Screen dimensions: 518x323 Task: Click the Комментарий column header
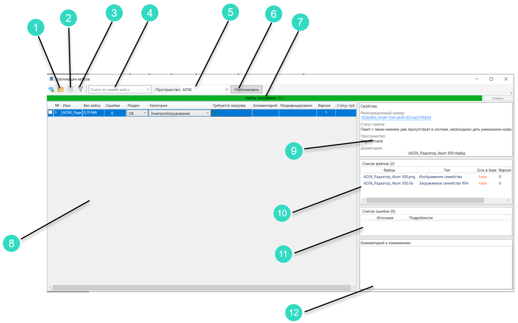click(x=265, y=105)
